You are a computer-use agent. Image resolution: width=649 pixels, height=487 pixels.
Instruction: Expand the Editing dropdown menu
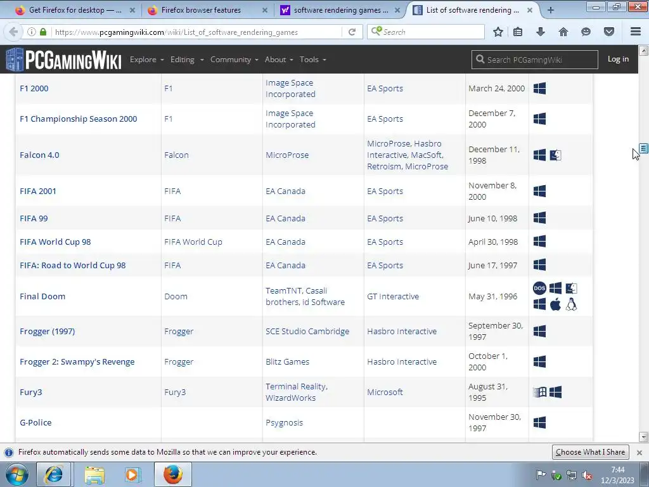click(x=187, y=60)
